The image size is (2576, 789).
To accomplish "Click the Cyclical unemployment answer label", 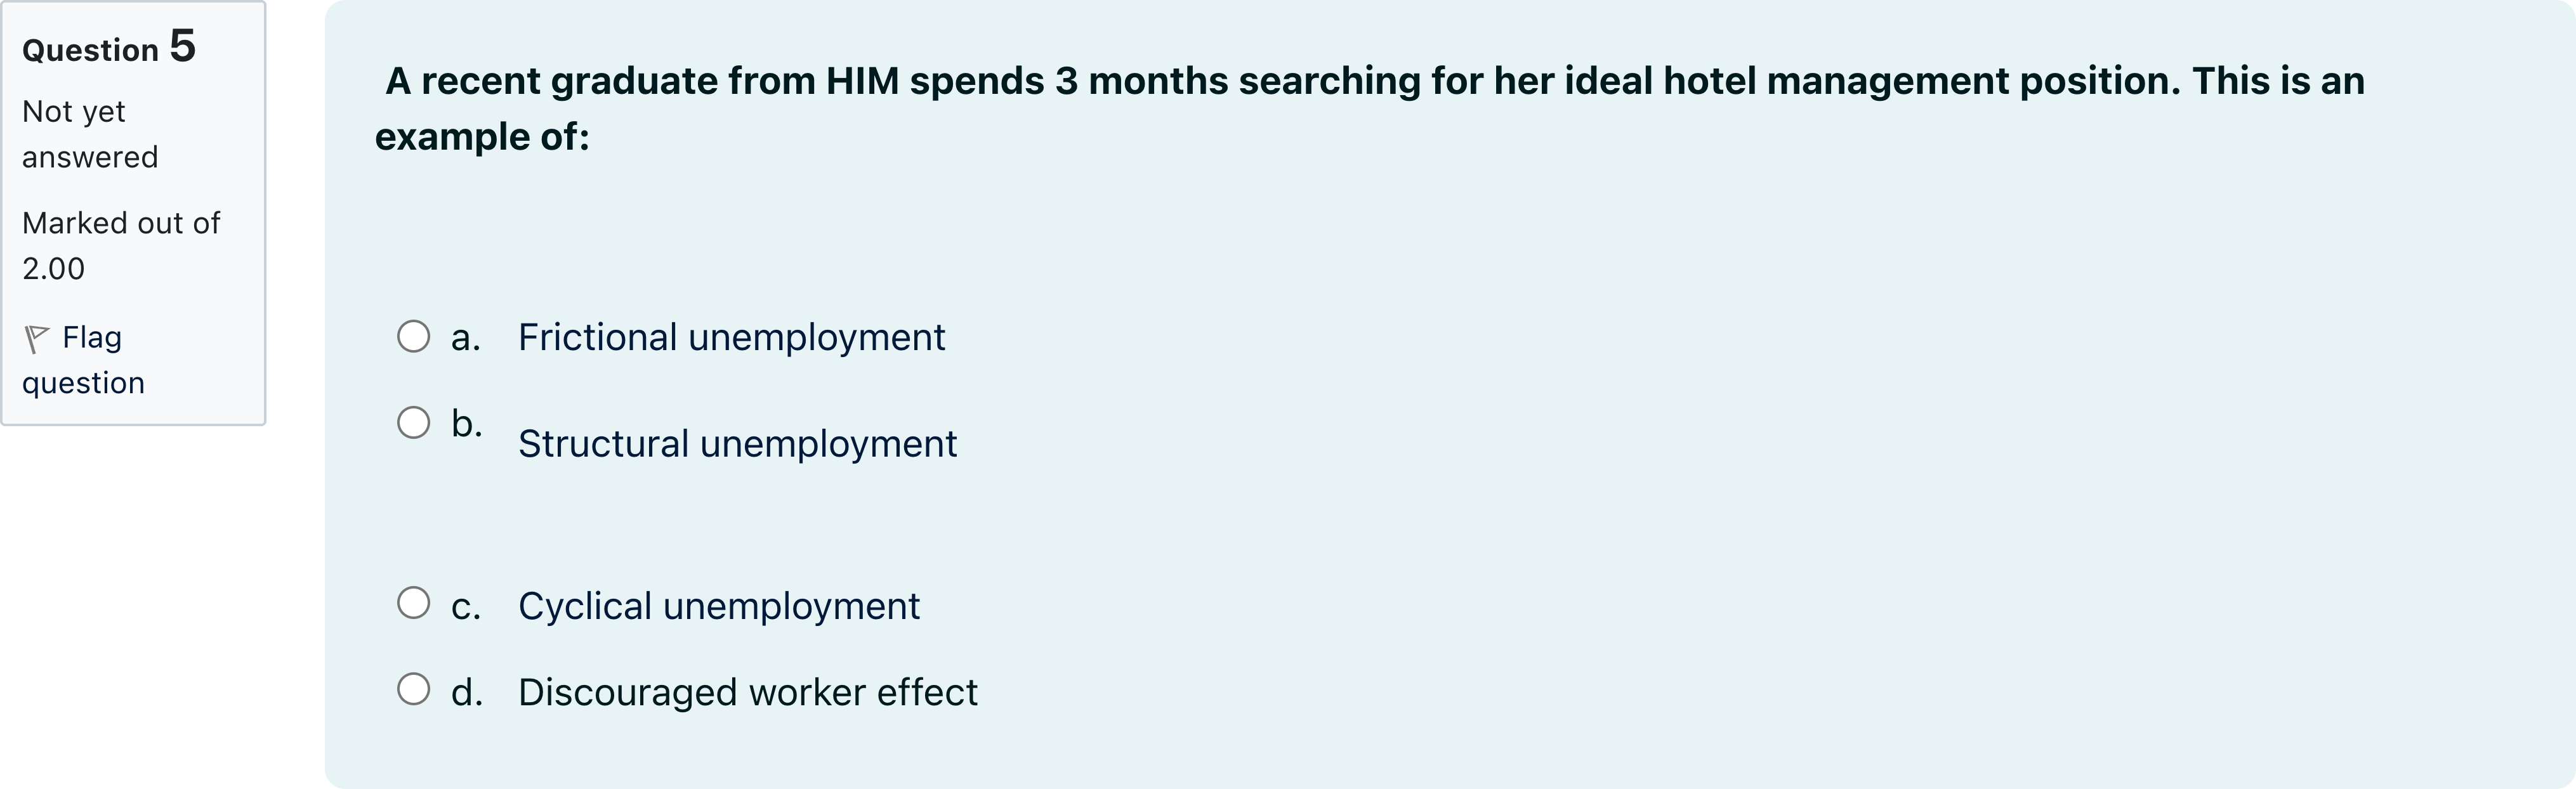I will pyautogui.click(x=718, y=606).
